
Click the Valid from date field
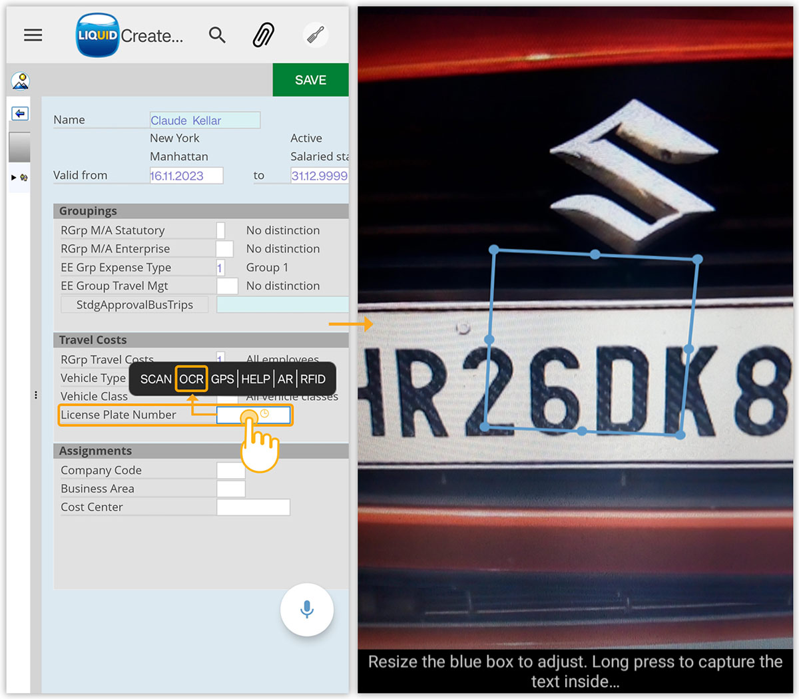pyautogui.click(x=186, y=176)
